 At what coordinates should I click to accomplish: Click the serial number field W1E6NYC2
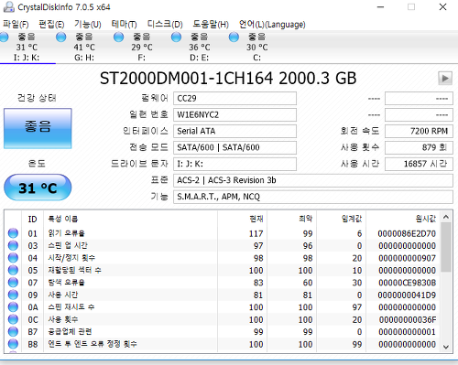point(234,115)
